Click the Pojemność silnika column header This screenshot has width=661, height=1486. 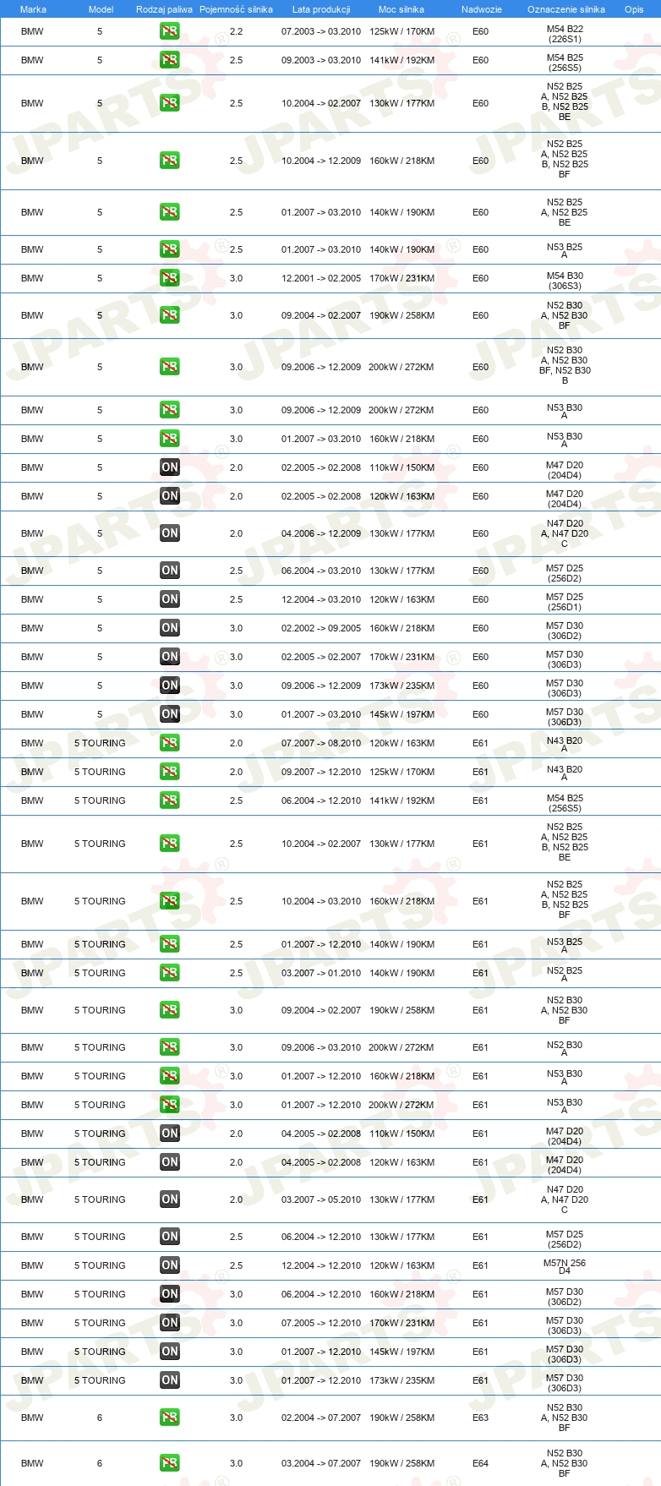[x=236, y=9]
